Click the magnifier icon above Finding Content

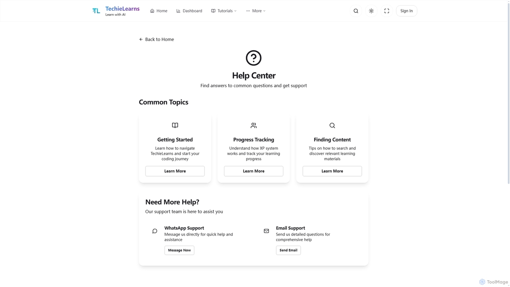pos(332,125)
